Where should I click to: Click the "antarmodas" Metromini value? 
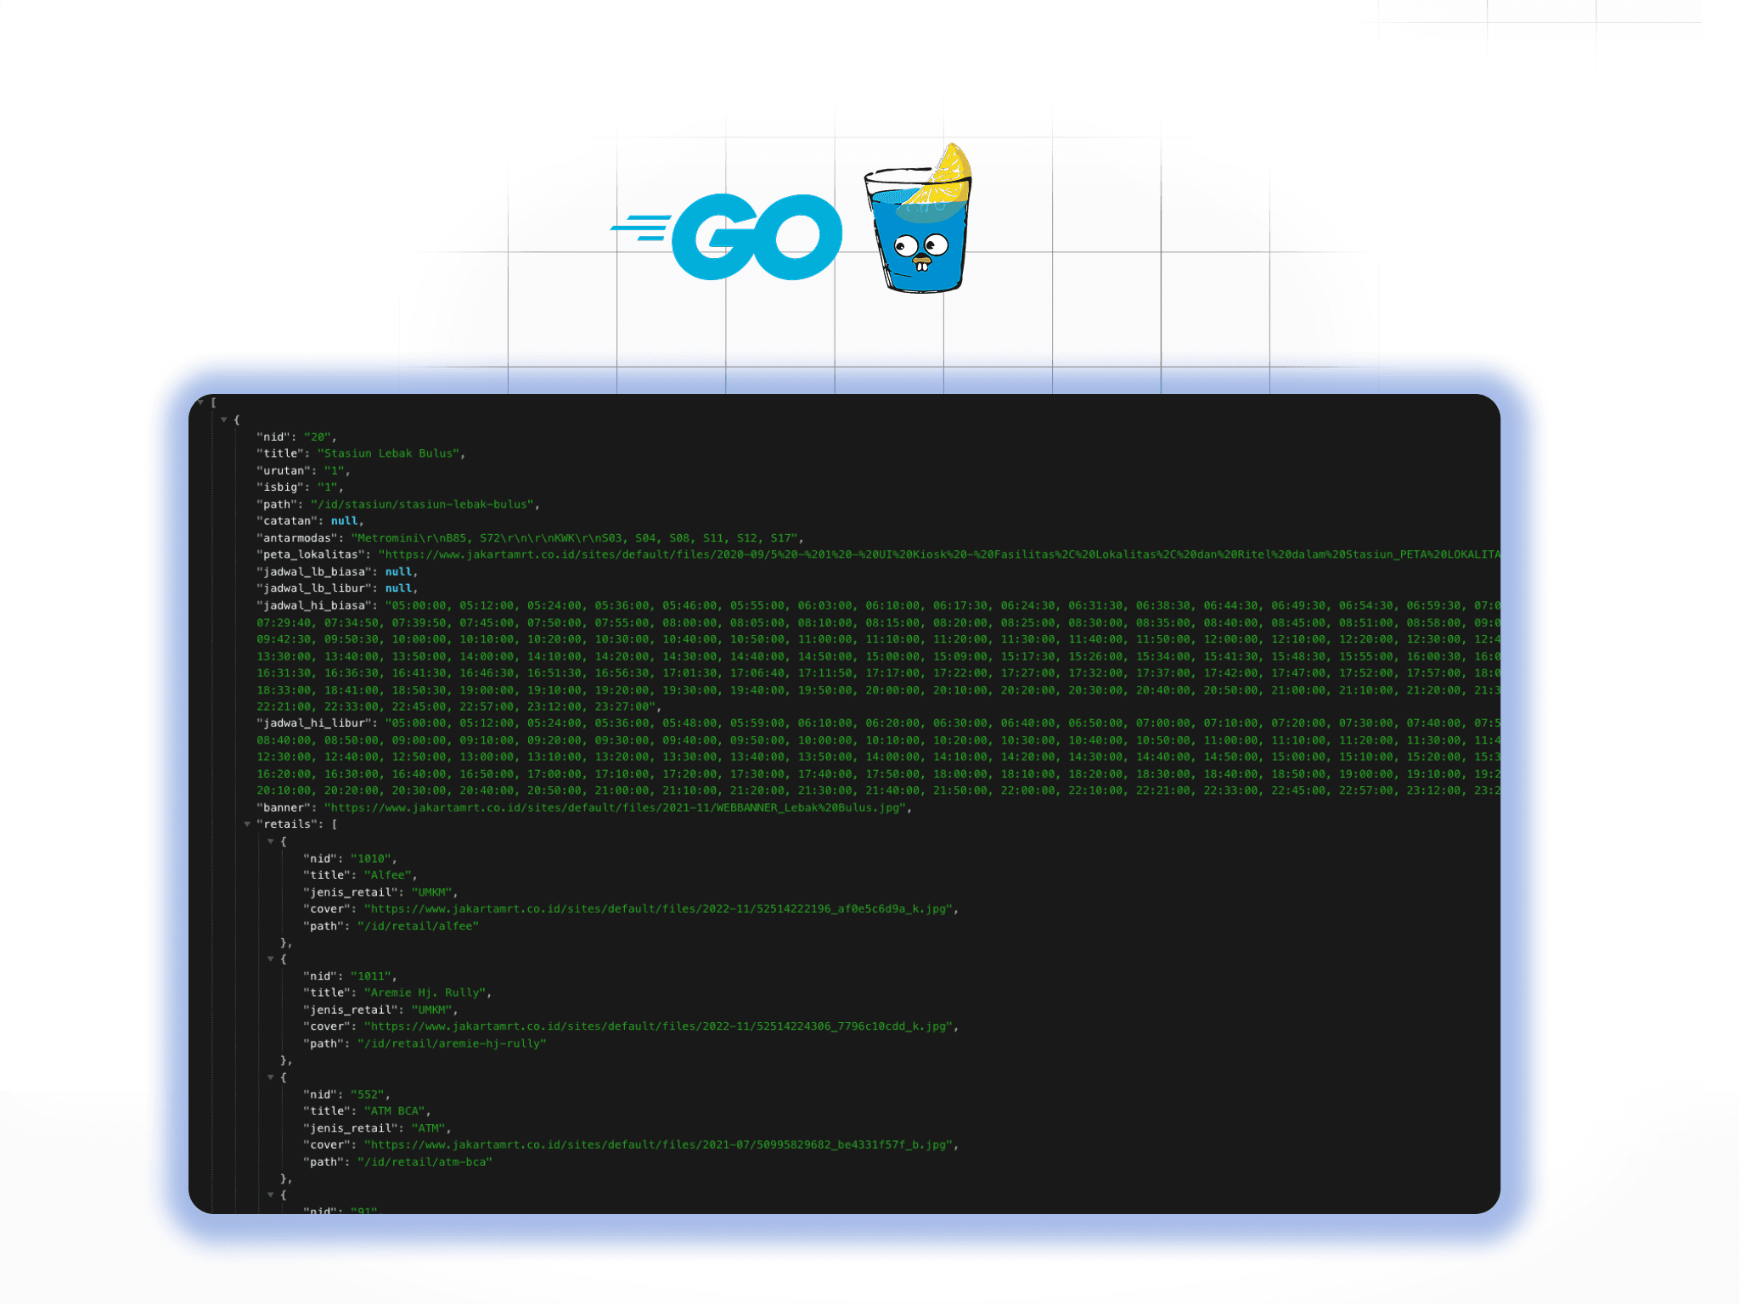click(576, 537)
